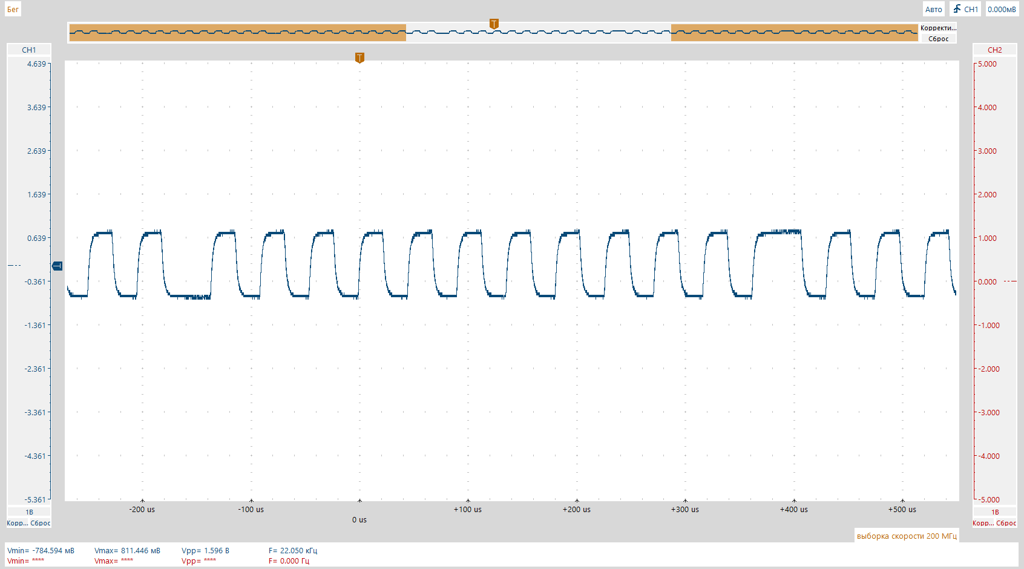Click the red 0.000 value on CH2 scale
This screenshot has height=569, width=1024.
click(x=987, y=281)
